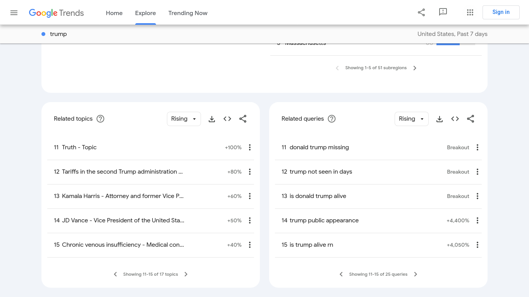Open Chronic venous insufficiency topic
The width and height of the screenshot is (529, 297).
pyautogui.click(x=123, y=245)
